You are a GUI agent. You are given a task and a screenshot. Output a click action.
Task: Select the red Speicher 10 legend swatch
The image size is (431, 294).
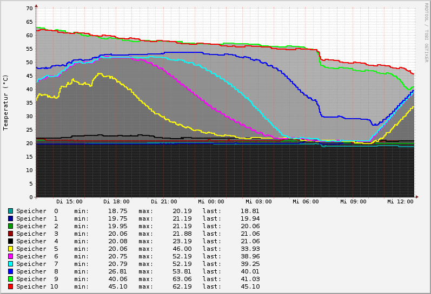(x=10, y=286)
